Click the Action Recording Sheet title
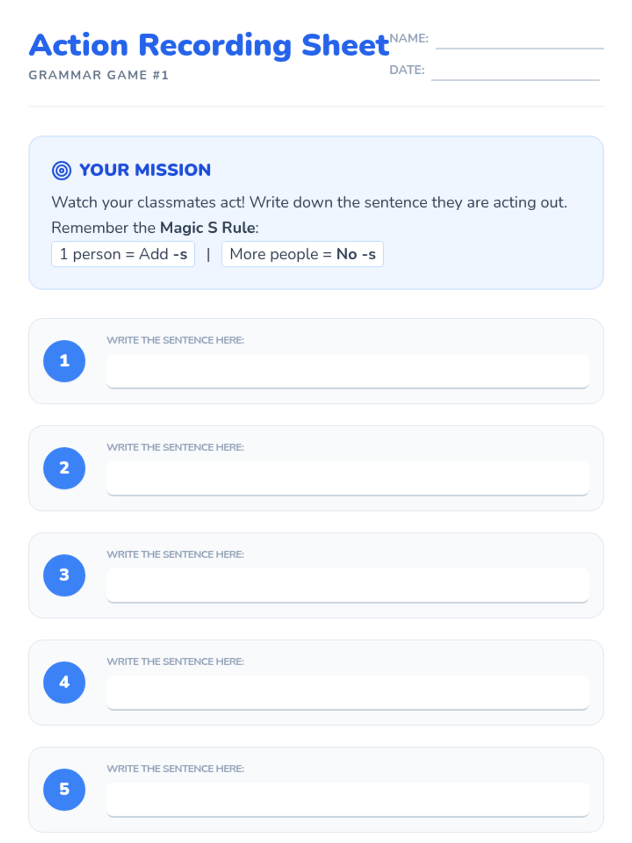The width and height of the screenshot is (632, 843). (x=209, y=45)
